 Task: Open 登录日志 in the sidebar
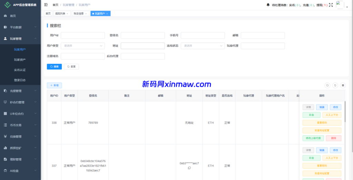pos(20,80)
